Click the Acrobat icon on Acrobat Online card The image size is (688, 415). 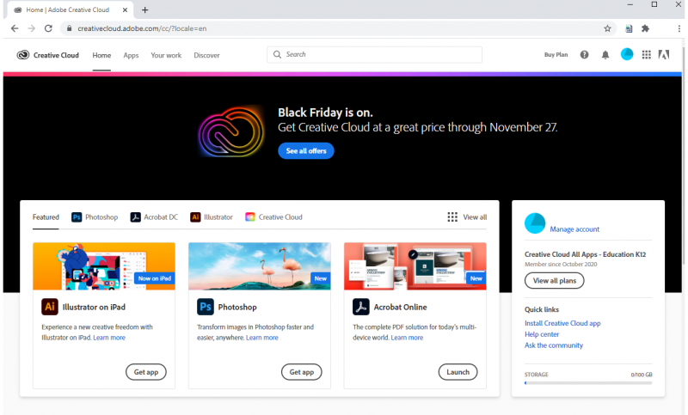(360, 307)
